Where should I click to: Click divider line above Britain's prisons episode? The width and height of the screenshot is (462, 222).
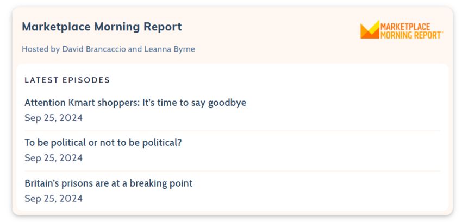[x=232, y=171]
